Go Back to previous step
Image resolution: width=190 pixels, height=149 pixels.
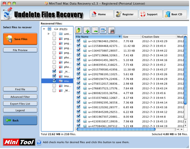(20, 121)
